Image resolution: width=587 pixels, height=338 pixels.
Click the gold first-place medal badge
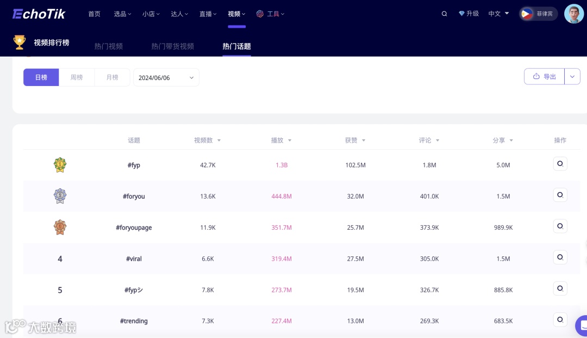point(60,165)
